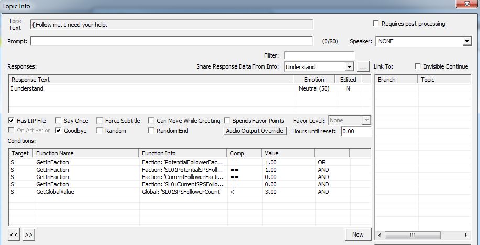480x245 pixels.
Task: Close the Topic Info window
Action: (x=466, y=4)
